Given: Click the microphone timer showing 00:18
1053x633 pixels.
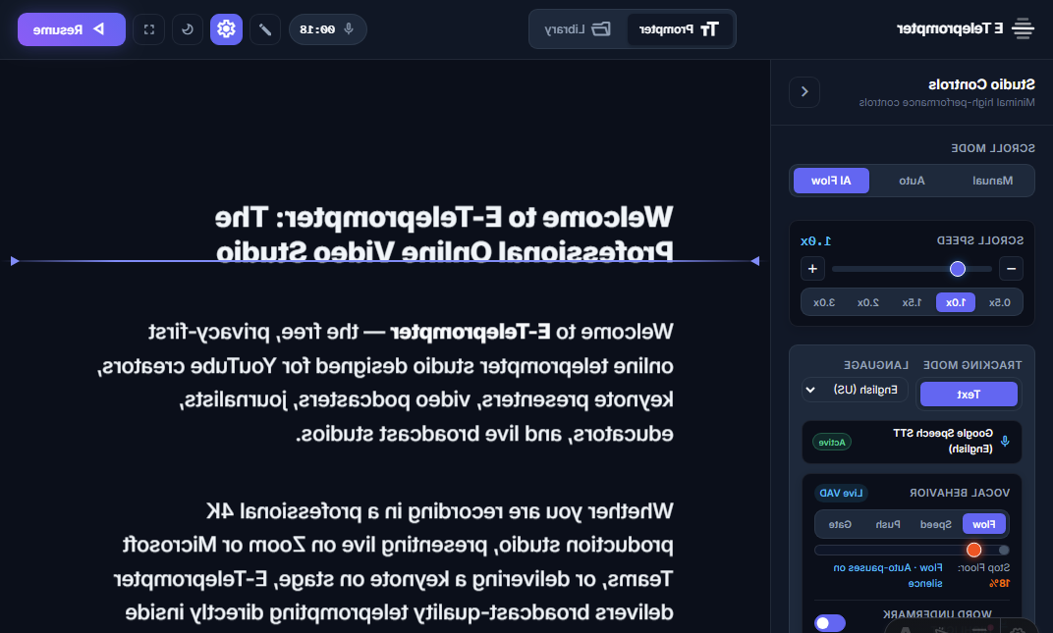Looking at the screenshot, I should point(328,29).
